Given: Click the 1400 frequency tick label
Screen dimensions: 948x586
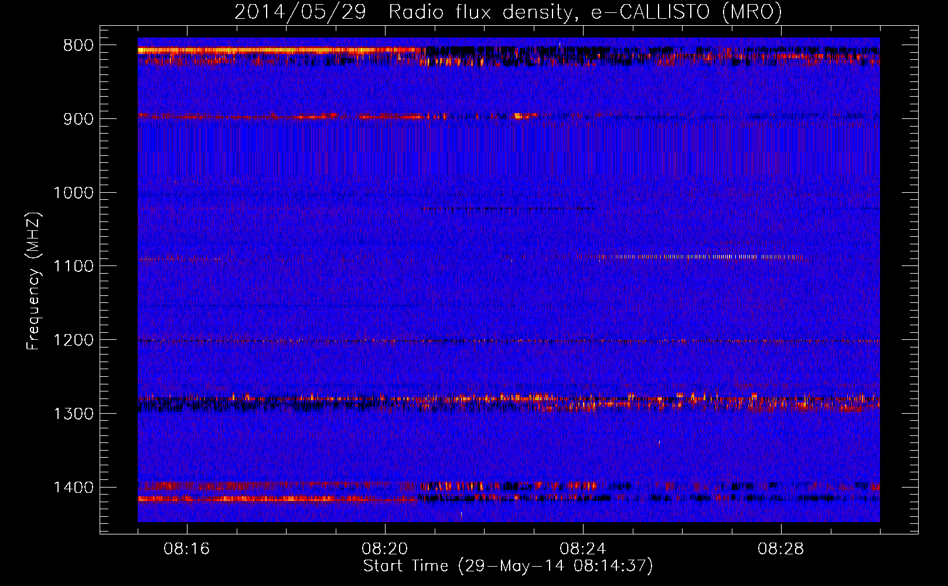Looking at the screenshot, I should tap(73, 488).
